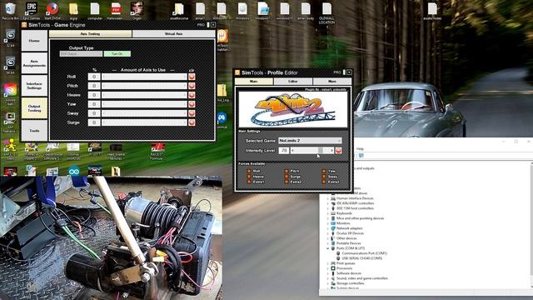Clear the Surge axis test value

[x=192, y=122]
